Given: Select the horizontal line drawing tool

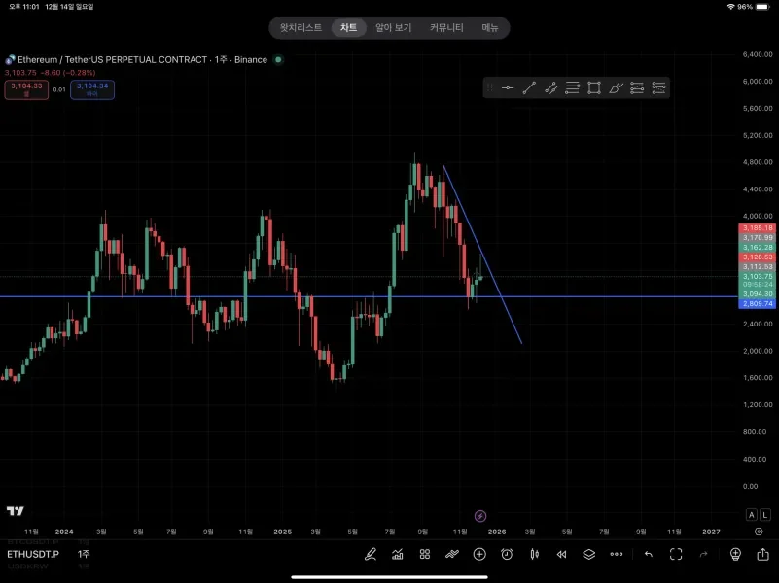Looking at the screenshot, I should tap(508, 88).
